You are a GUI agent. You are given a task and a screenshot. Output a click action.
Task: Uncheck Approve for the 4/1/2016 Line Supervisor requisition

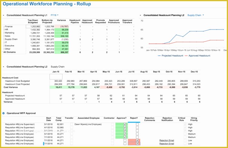(x=125, y=127)
